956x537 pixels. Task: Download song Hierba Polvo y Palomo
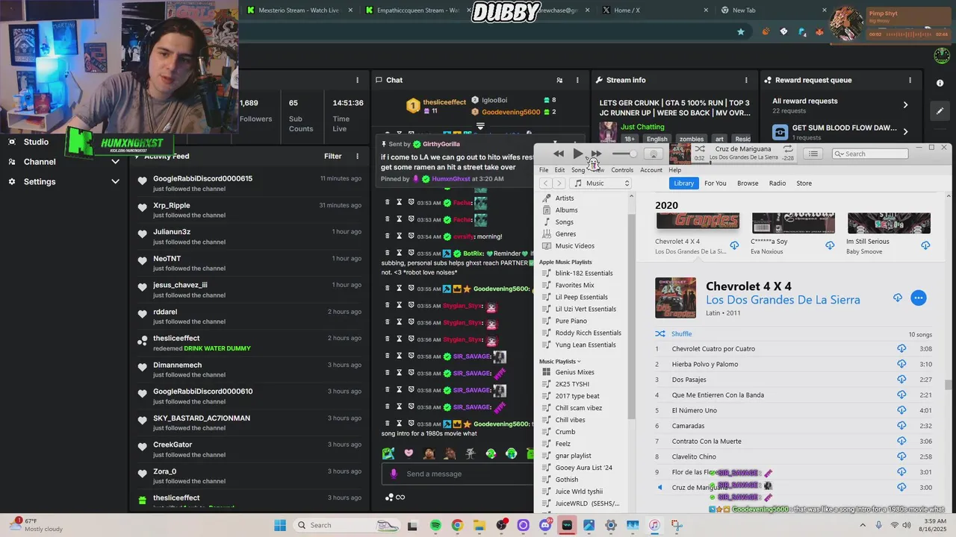tap(901, 364)
